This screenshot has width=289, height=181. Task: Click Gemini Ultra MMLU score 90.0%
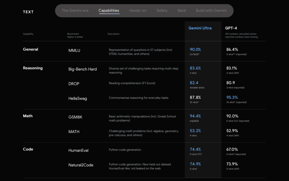(195, 50)
